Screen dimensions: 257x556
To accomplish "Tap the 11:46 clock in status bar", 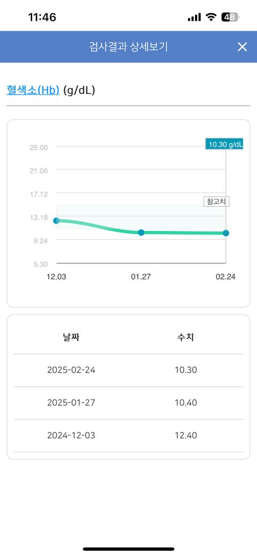I will (x=42, y=17).
